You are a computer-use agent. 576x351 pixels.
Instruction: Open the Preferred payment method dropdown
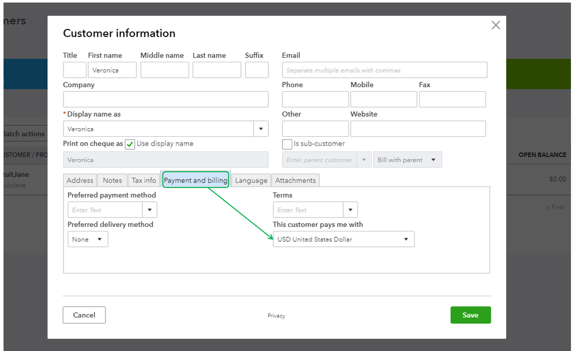[150, 210]
